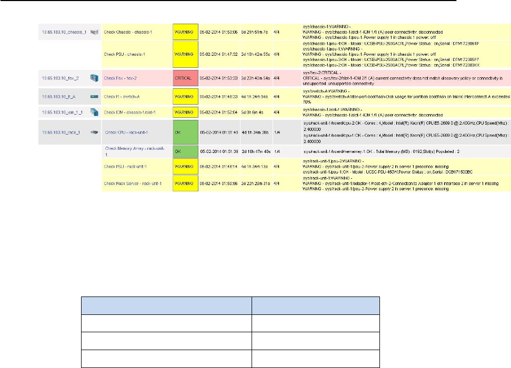The width and height of the screenshot is (511, 368).
Task: Select the last check time 05-02-2014 01:47:32
Action: 219,54
